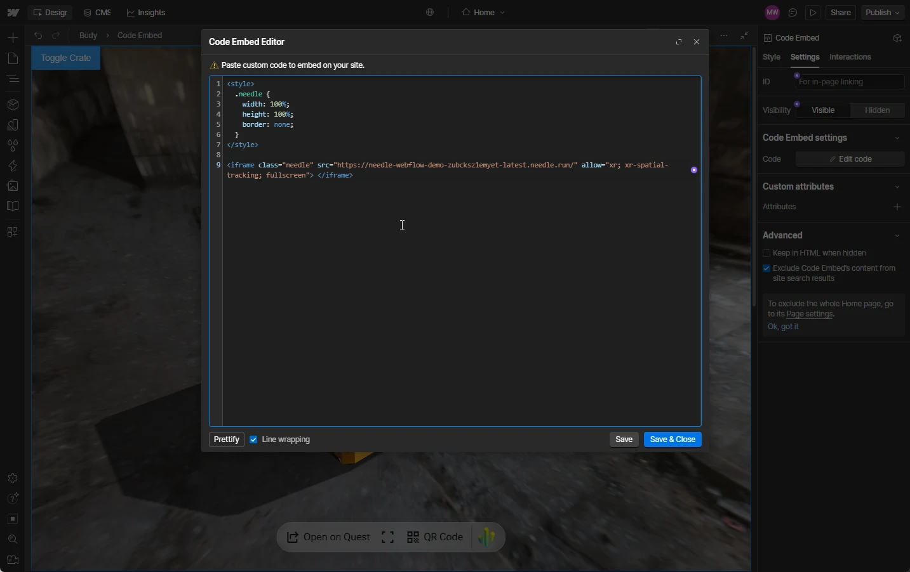Open the Variables panel

13,125
